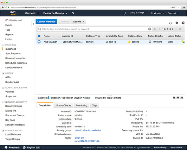The image size is (187, 150).
Task: Click view inbound rules link
Action: [x=92, y=130]
